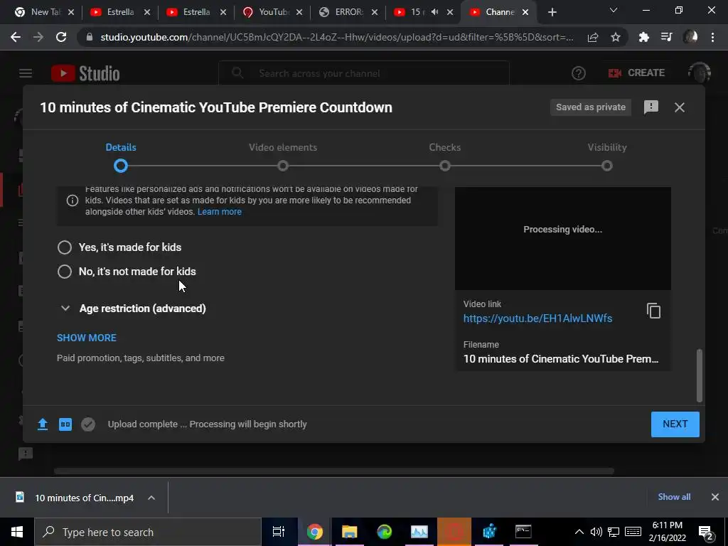Image resolution: width=728 pixels, height=546 pixels.
Task: Reload the page with refresh icon
Action: (61, 37)
